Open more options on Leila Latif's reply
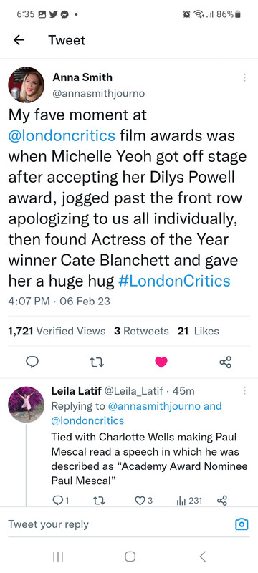Screen dimensions: 258x573 244,390
